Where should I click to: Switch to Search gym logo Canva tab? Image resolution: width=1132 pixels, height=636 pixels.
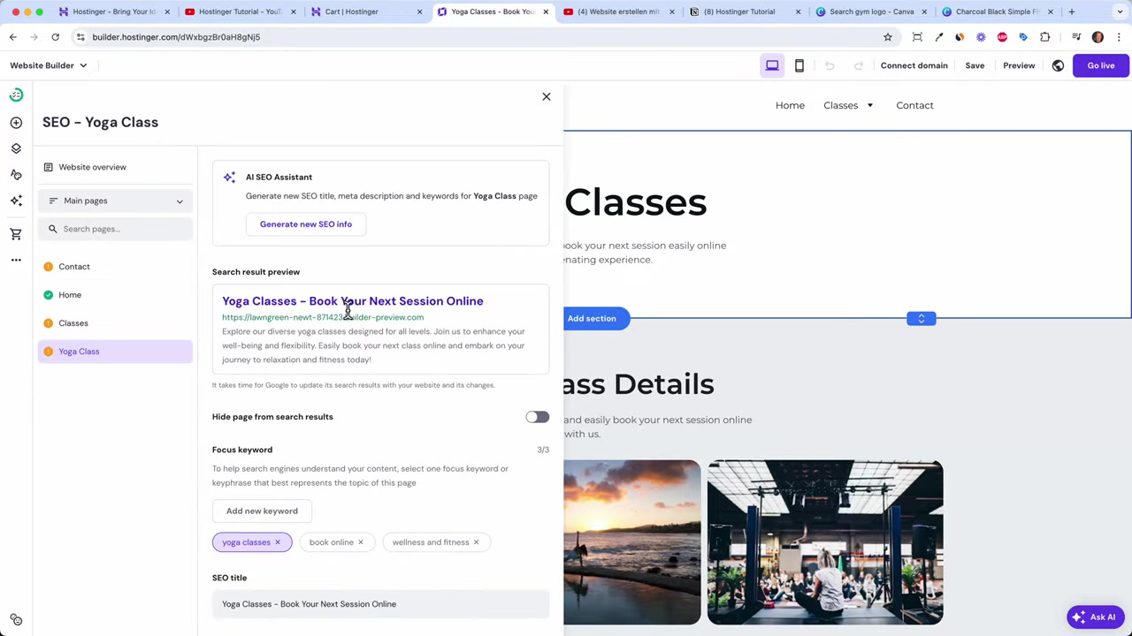click(870, 11)
